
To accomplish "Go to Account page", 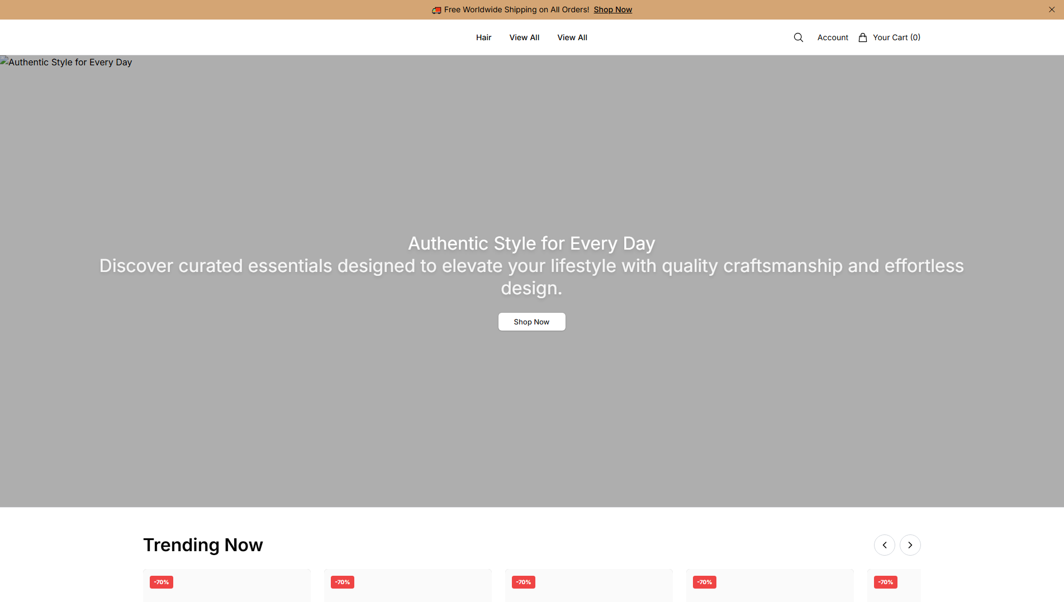I will point(833,37).
